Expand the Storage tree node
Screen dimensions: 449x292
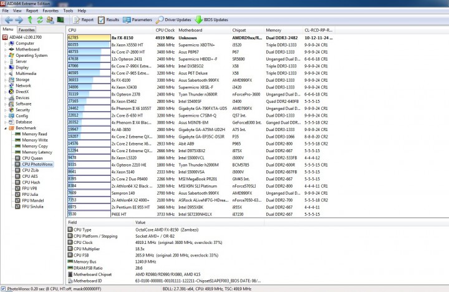point(5,80)
